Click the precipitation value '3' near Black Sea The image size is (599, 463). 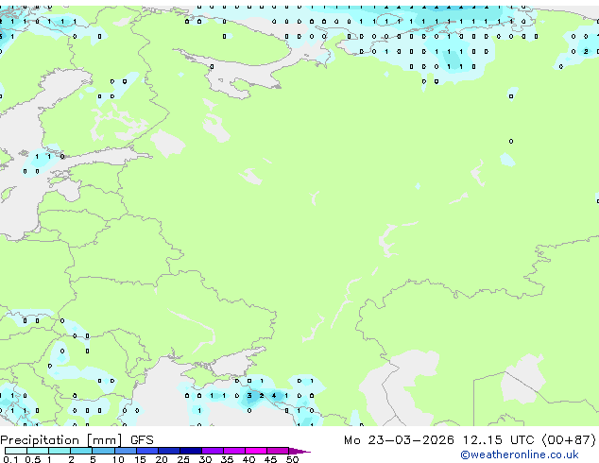coord(249,396)
